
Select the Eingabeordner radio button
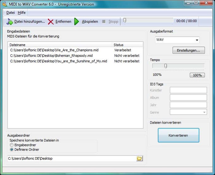pos(12,145)
